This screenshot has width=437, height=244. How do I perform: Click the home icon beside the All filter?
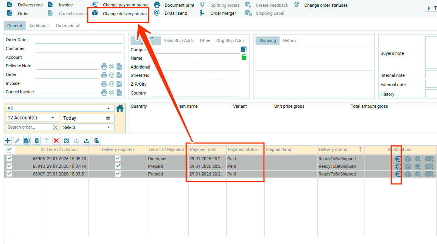click(119, 108)
